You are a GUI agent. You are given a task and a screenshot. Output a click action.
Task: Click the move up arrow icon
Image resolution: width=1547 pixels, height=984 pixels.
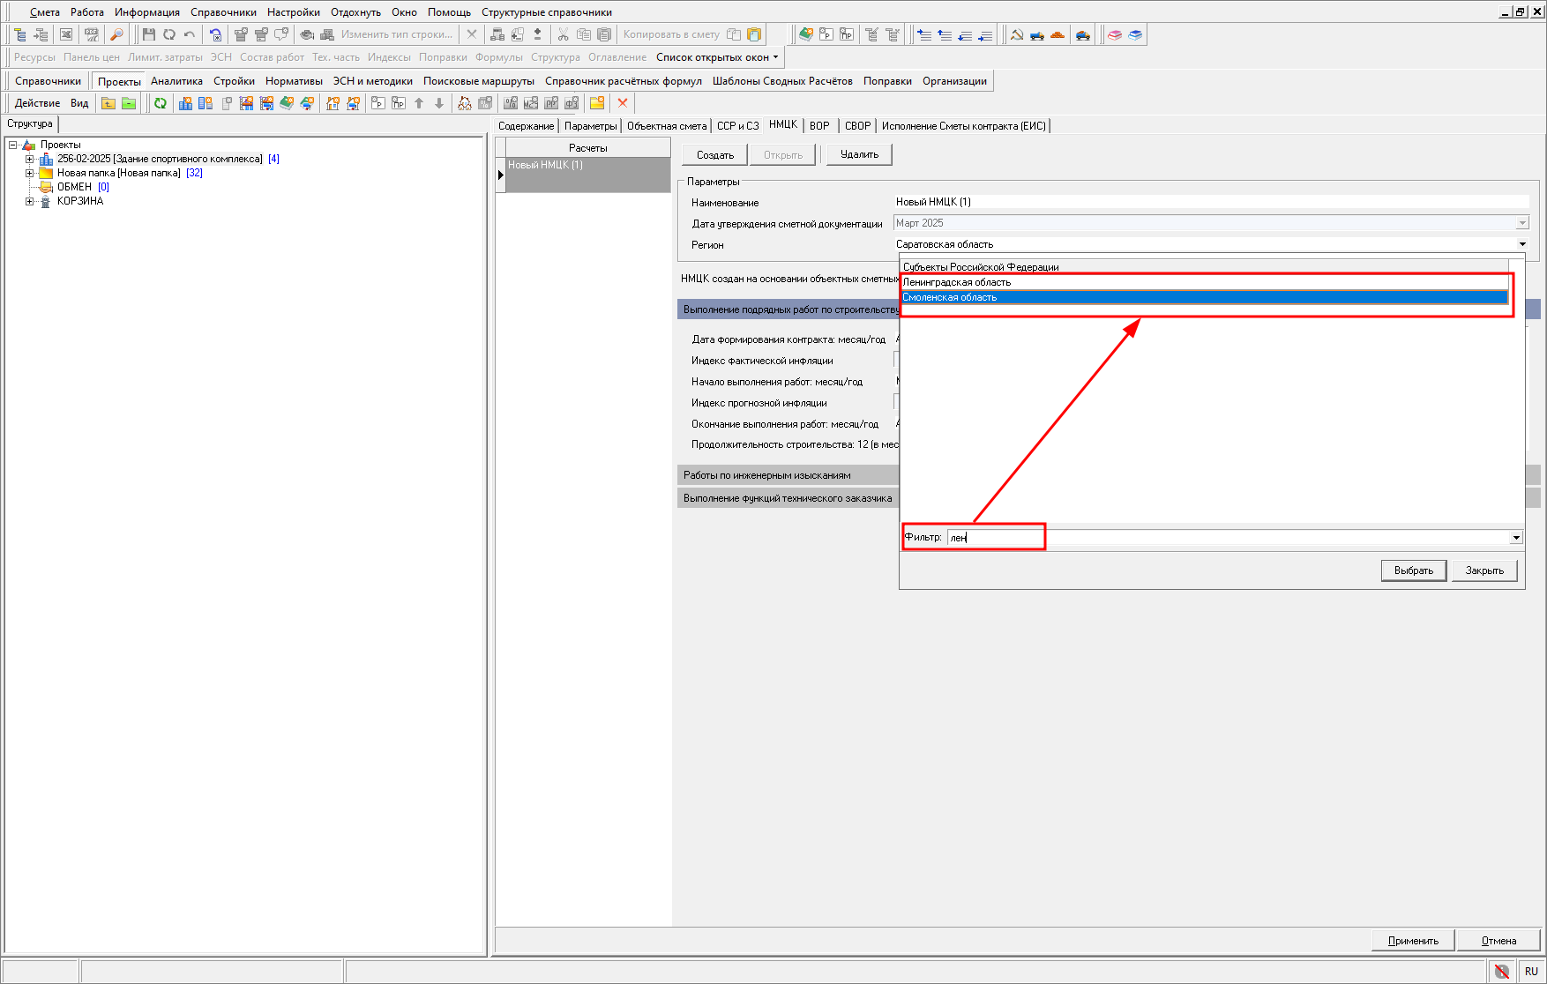pyautogui.click(x=419, y=103)
